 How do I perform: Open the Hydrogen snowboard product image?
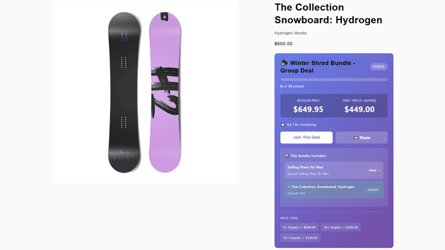pos(145,92)
